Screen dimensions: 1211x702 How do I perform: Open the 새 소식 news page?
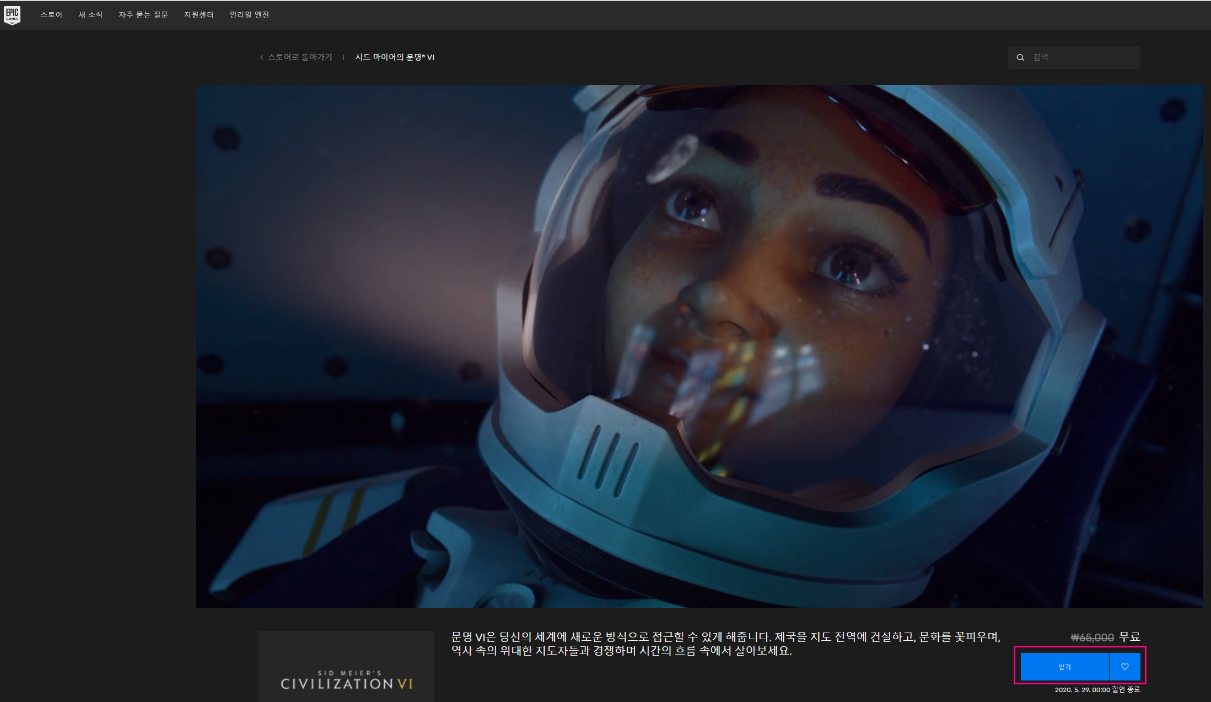coord(90,15)
